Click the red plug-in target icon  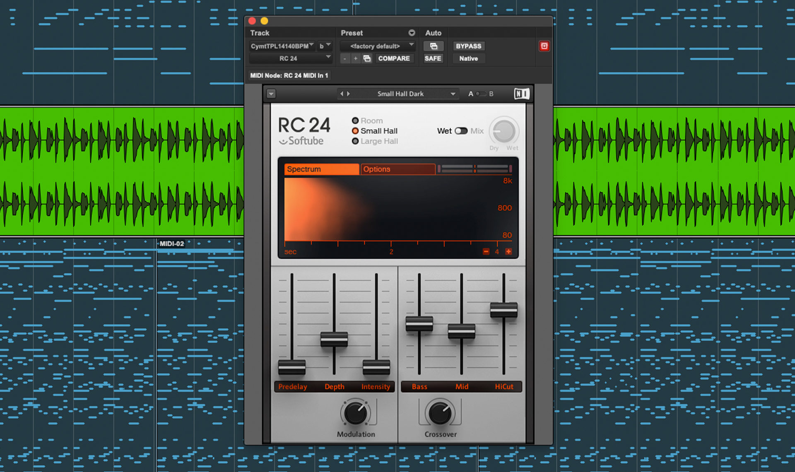tap(544, 46)
